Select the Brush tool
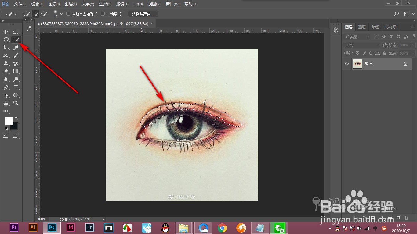 point(16,55)
